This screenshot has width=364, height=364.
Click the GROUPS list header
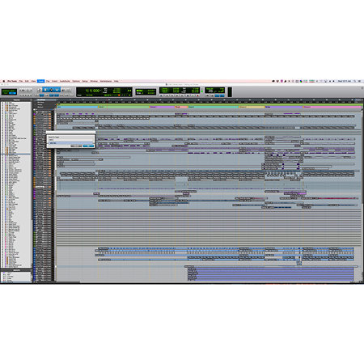[x=16, y=269]
